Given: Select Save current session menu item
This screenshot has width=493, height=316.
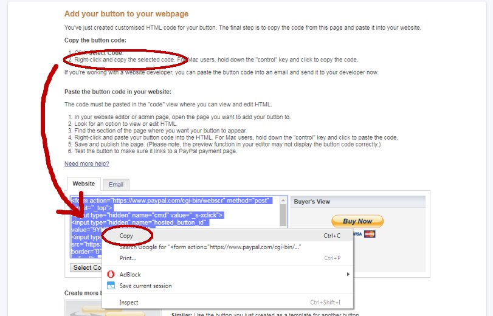Looking at the screenshot, I should (x=145, y=286).
